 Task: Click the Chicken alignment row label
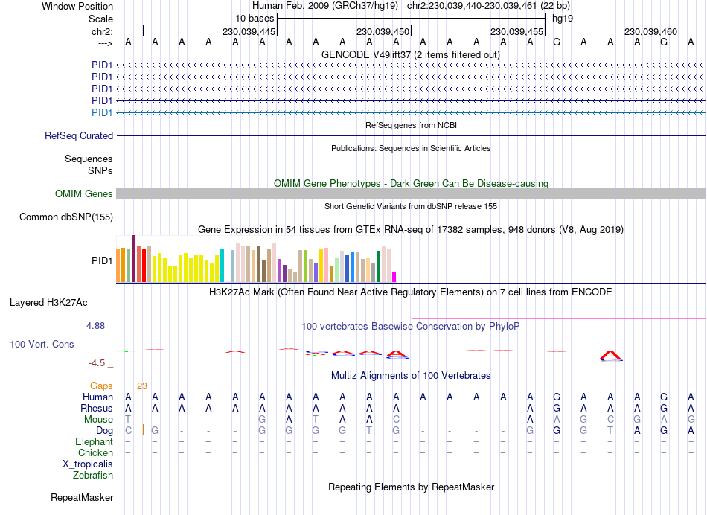click(95, 452)
